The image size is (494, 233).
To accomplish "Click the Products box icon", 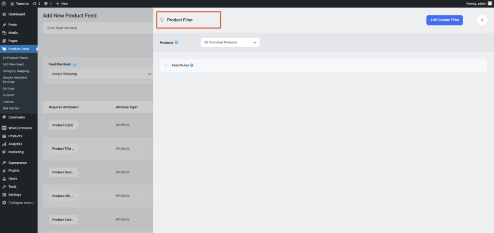I will coord(4,136).
